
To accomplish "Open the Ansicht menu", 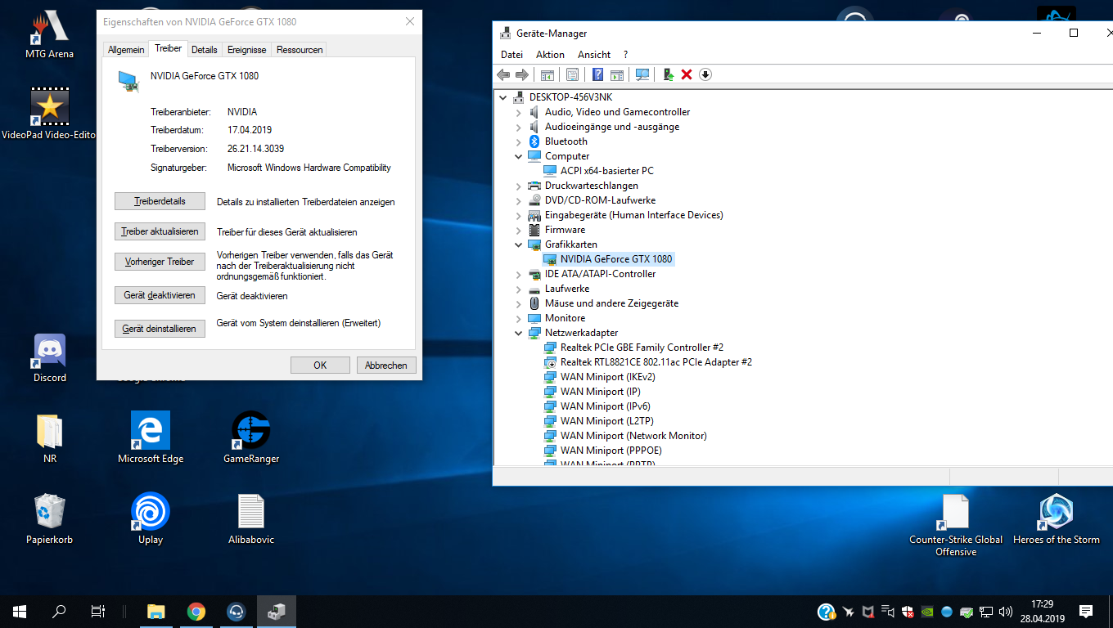I will click(x=594, y=55).
